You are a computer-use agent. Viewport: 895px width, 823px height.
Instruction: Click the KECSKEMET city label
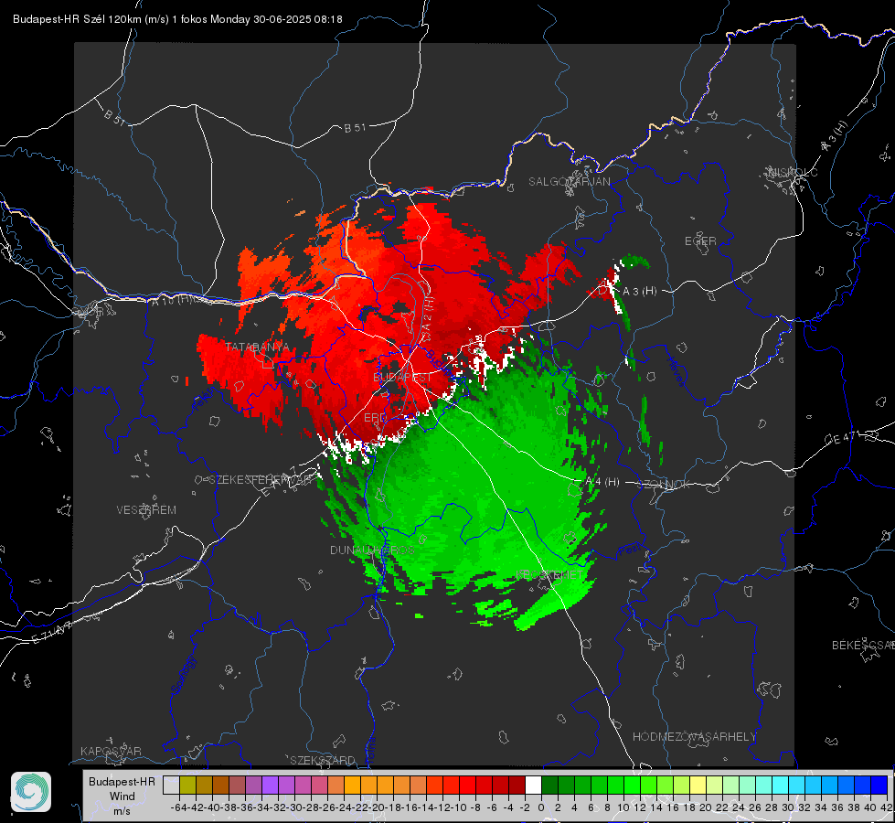[x=550, y=575]
